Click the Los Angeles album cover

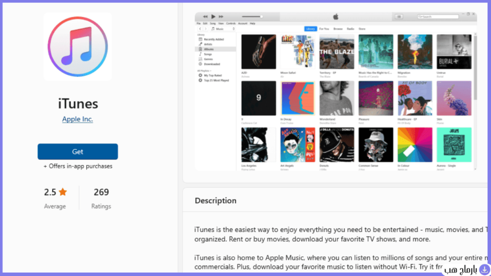click(258, 145)
